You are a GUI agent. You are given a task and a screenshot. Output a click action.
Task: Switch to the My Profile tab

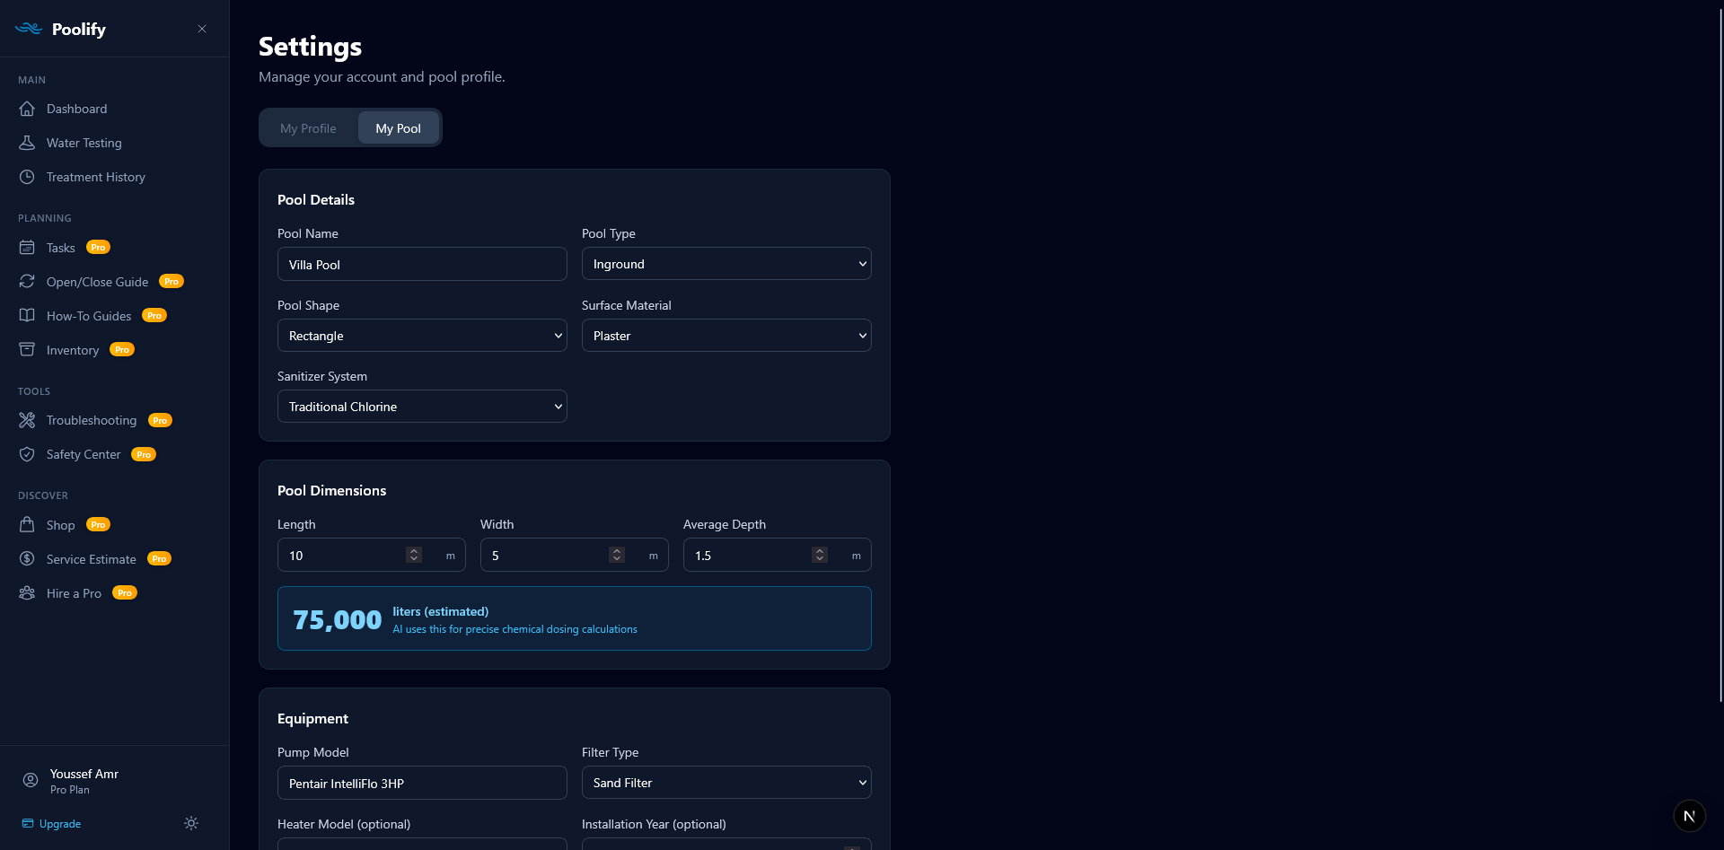coord(307,127)
